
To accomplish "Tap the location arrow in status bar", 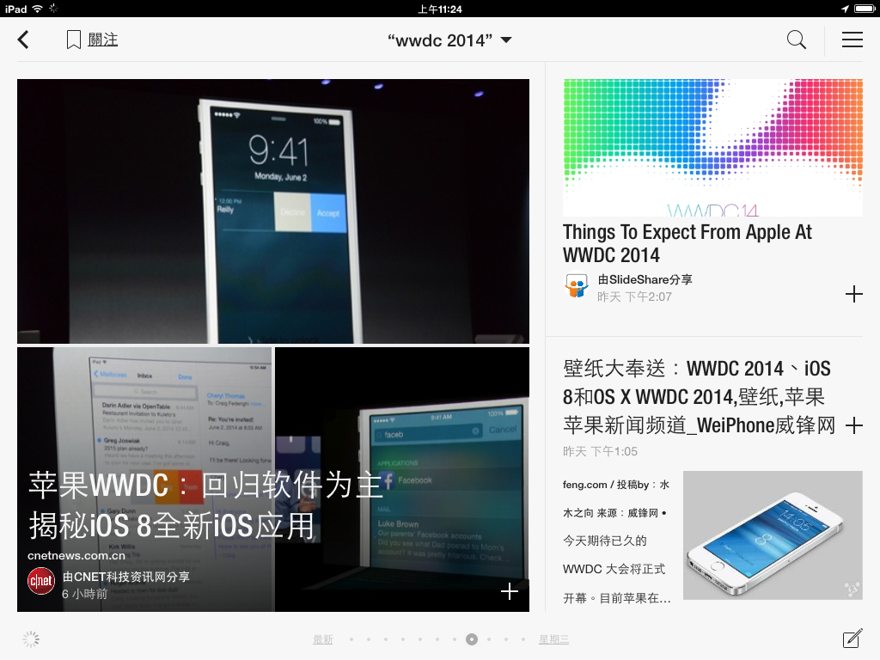I will tap(845, 9).
